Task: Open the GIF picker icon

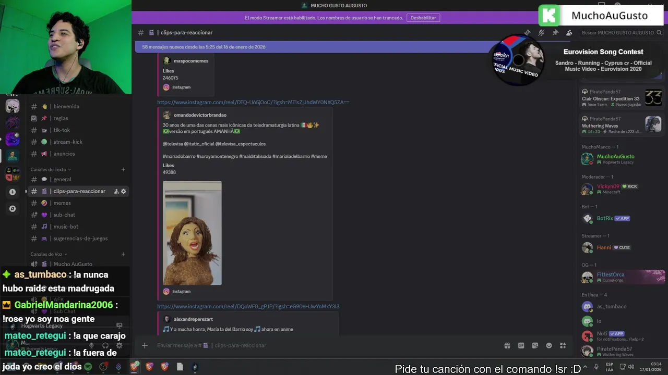Action: click(x=521, y=345)
